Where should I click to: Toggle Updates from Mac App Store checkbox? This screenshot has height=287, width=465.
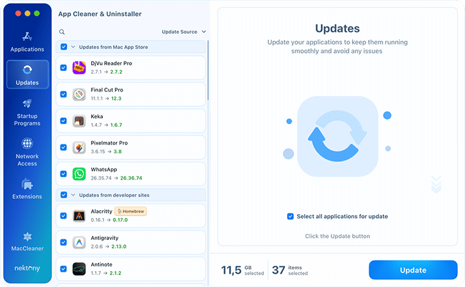click(x=64, y=47)
